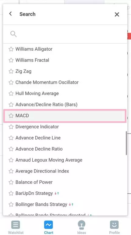Star the Zig Zag indicator
Viewport: 131px width, 235px height.
[x=11, y=71]
